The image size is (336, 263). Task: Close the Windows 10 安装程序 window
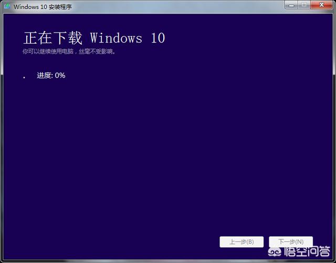click(321, 5)
